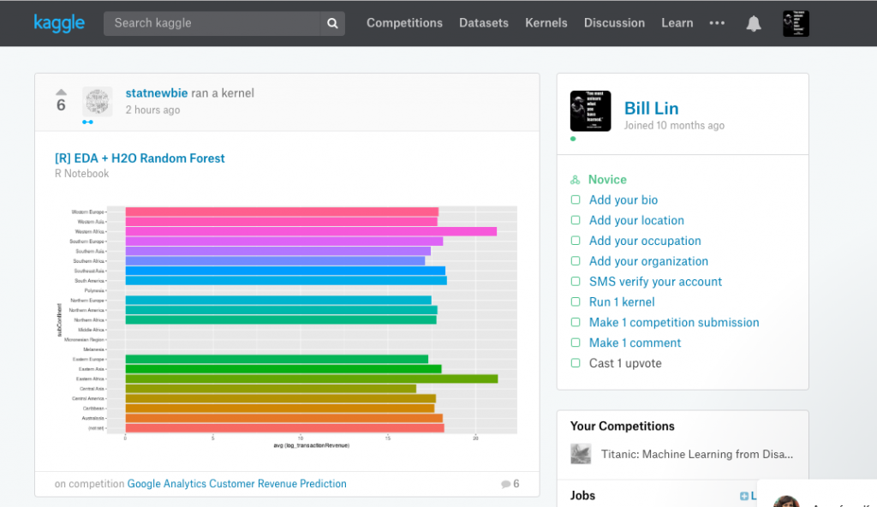This screenshot has height=507, width=877.
Task: Check the 'Run 1 kernel' checkbox
Action: tap(576, 302)
